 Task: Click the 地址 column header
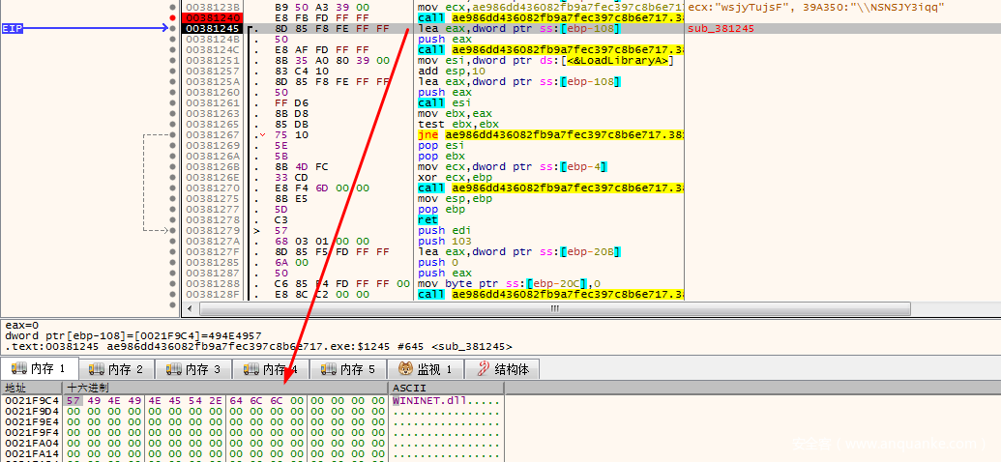17,388
